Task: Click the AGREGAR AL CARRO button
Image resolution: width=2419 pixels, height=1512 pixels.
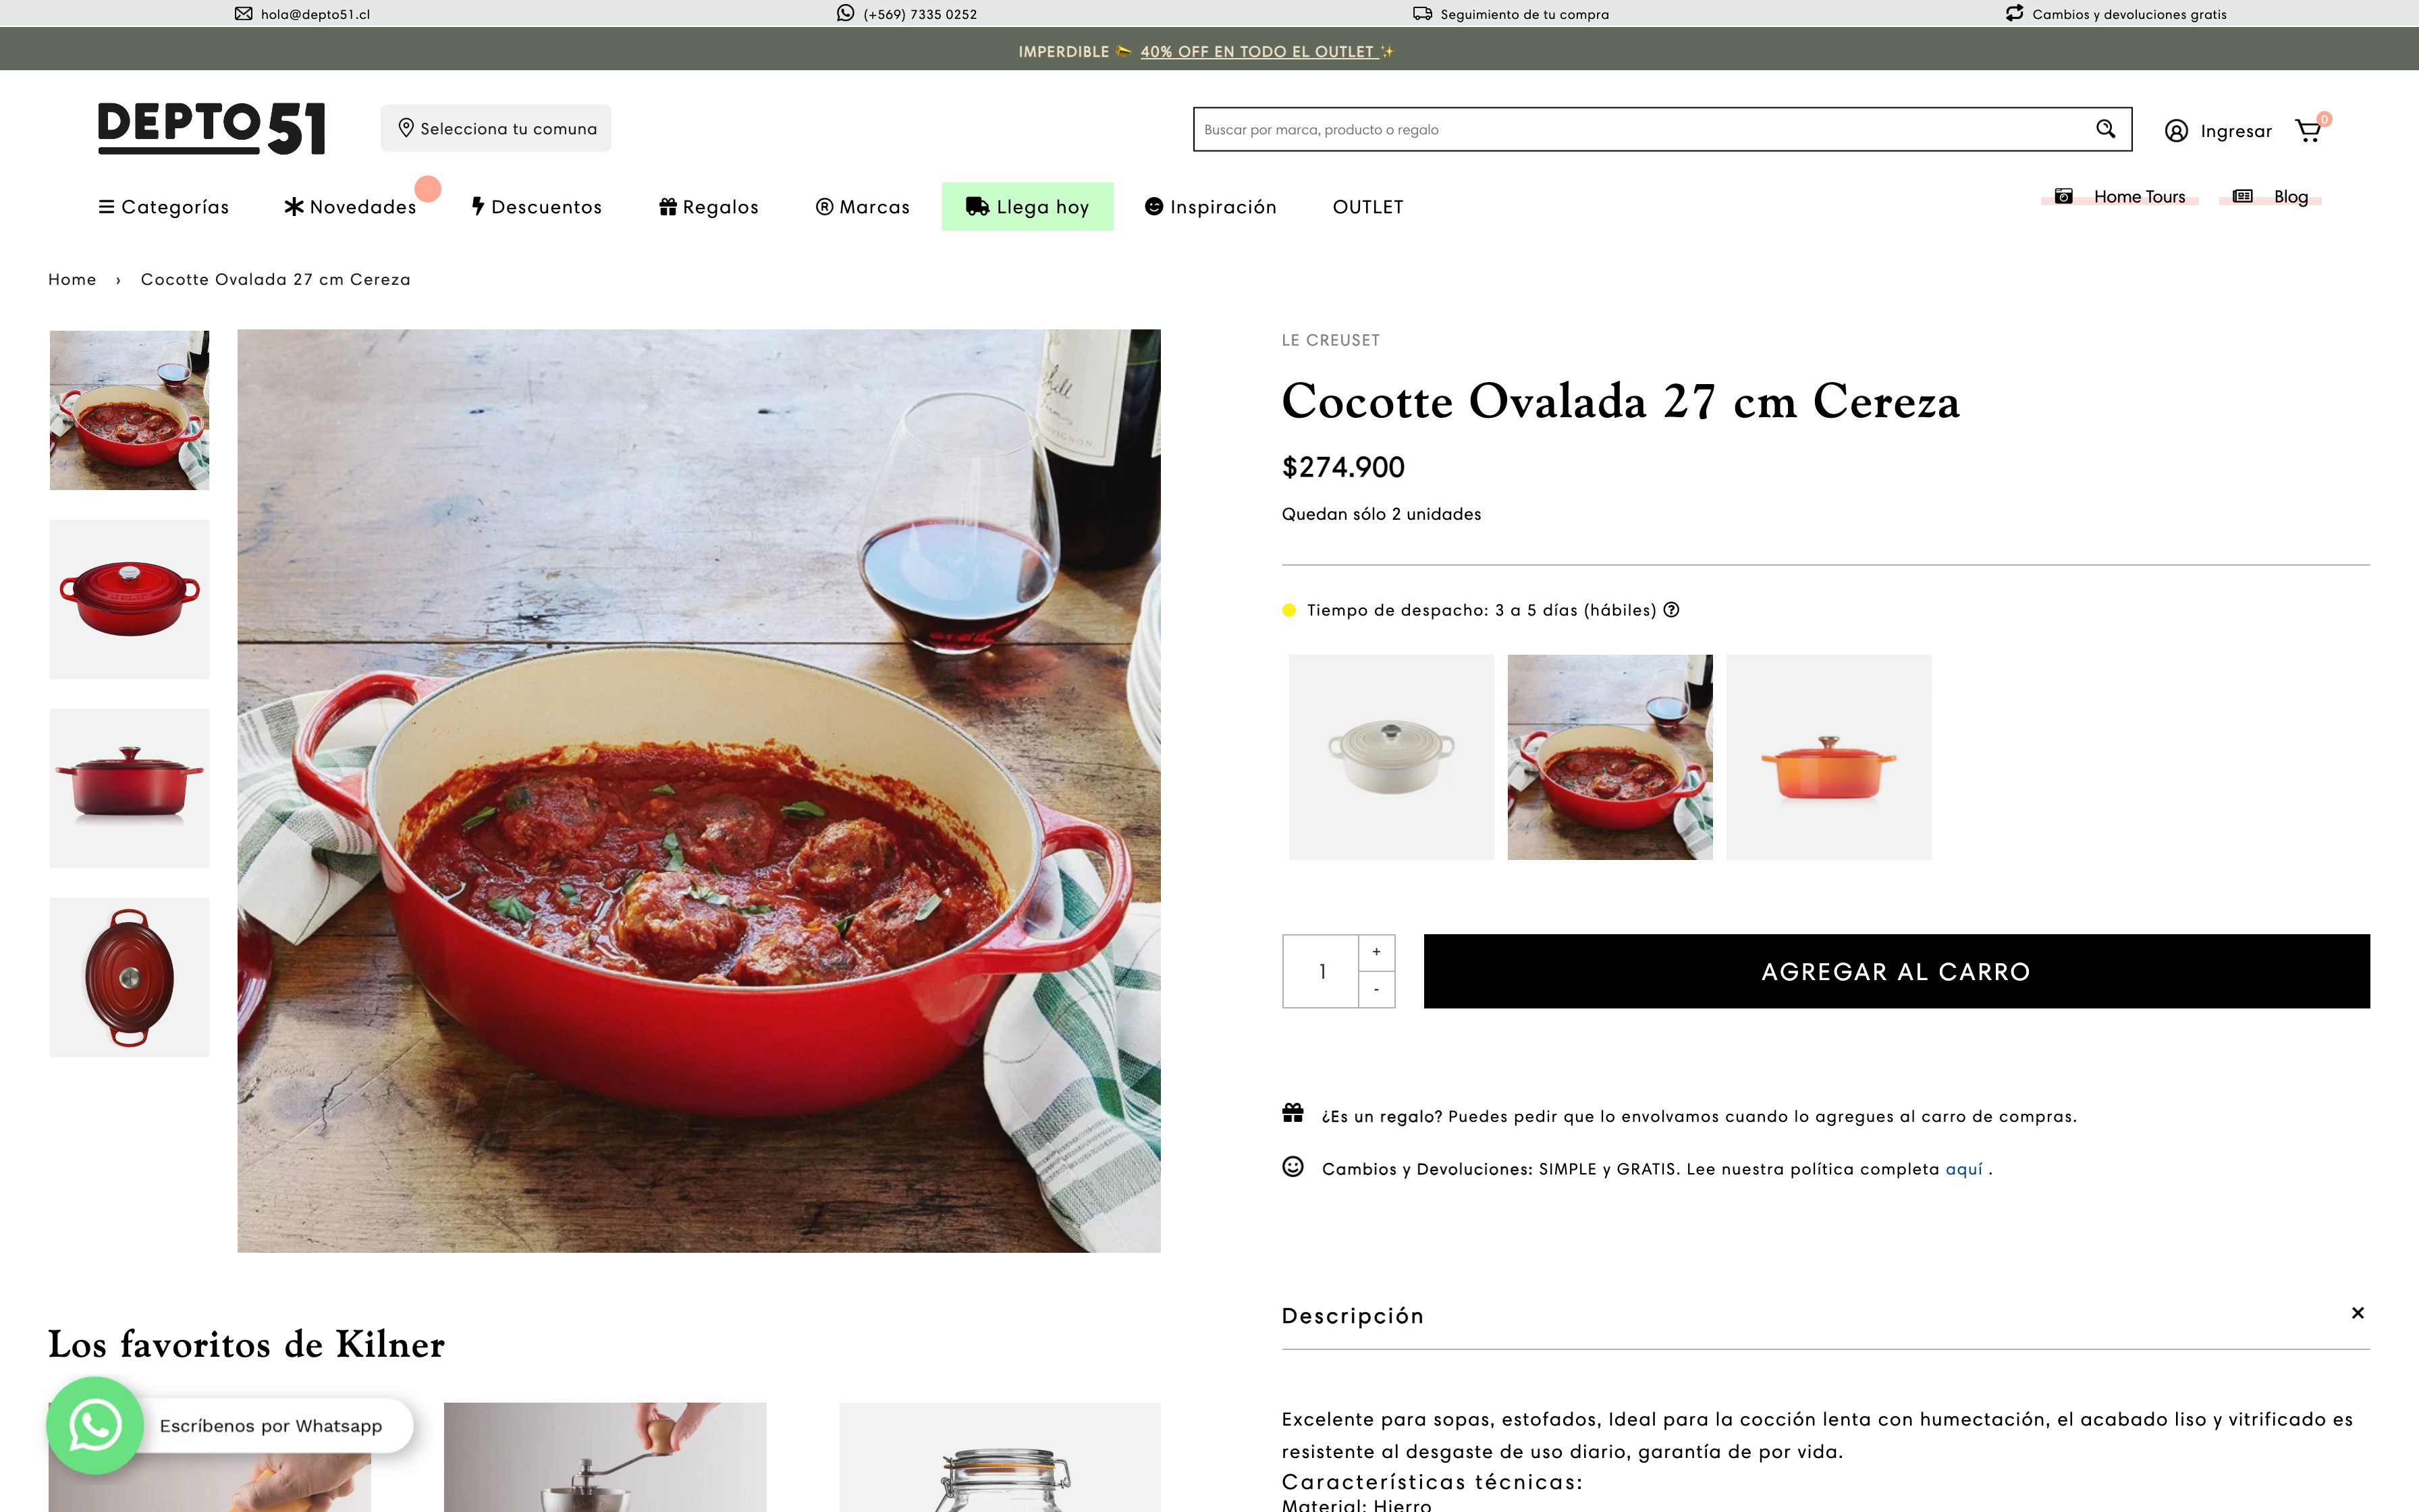Action: [1896, 971]
